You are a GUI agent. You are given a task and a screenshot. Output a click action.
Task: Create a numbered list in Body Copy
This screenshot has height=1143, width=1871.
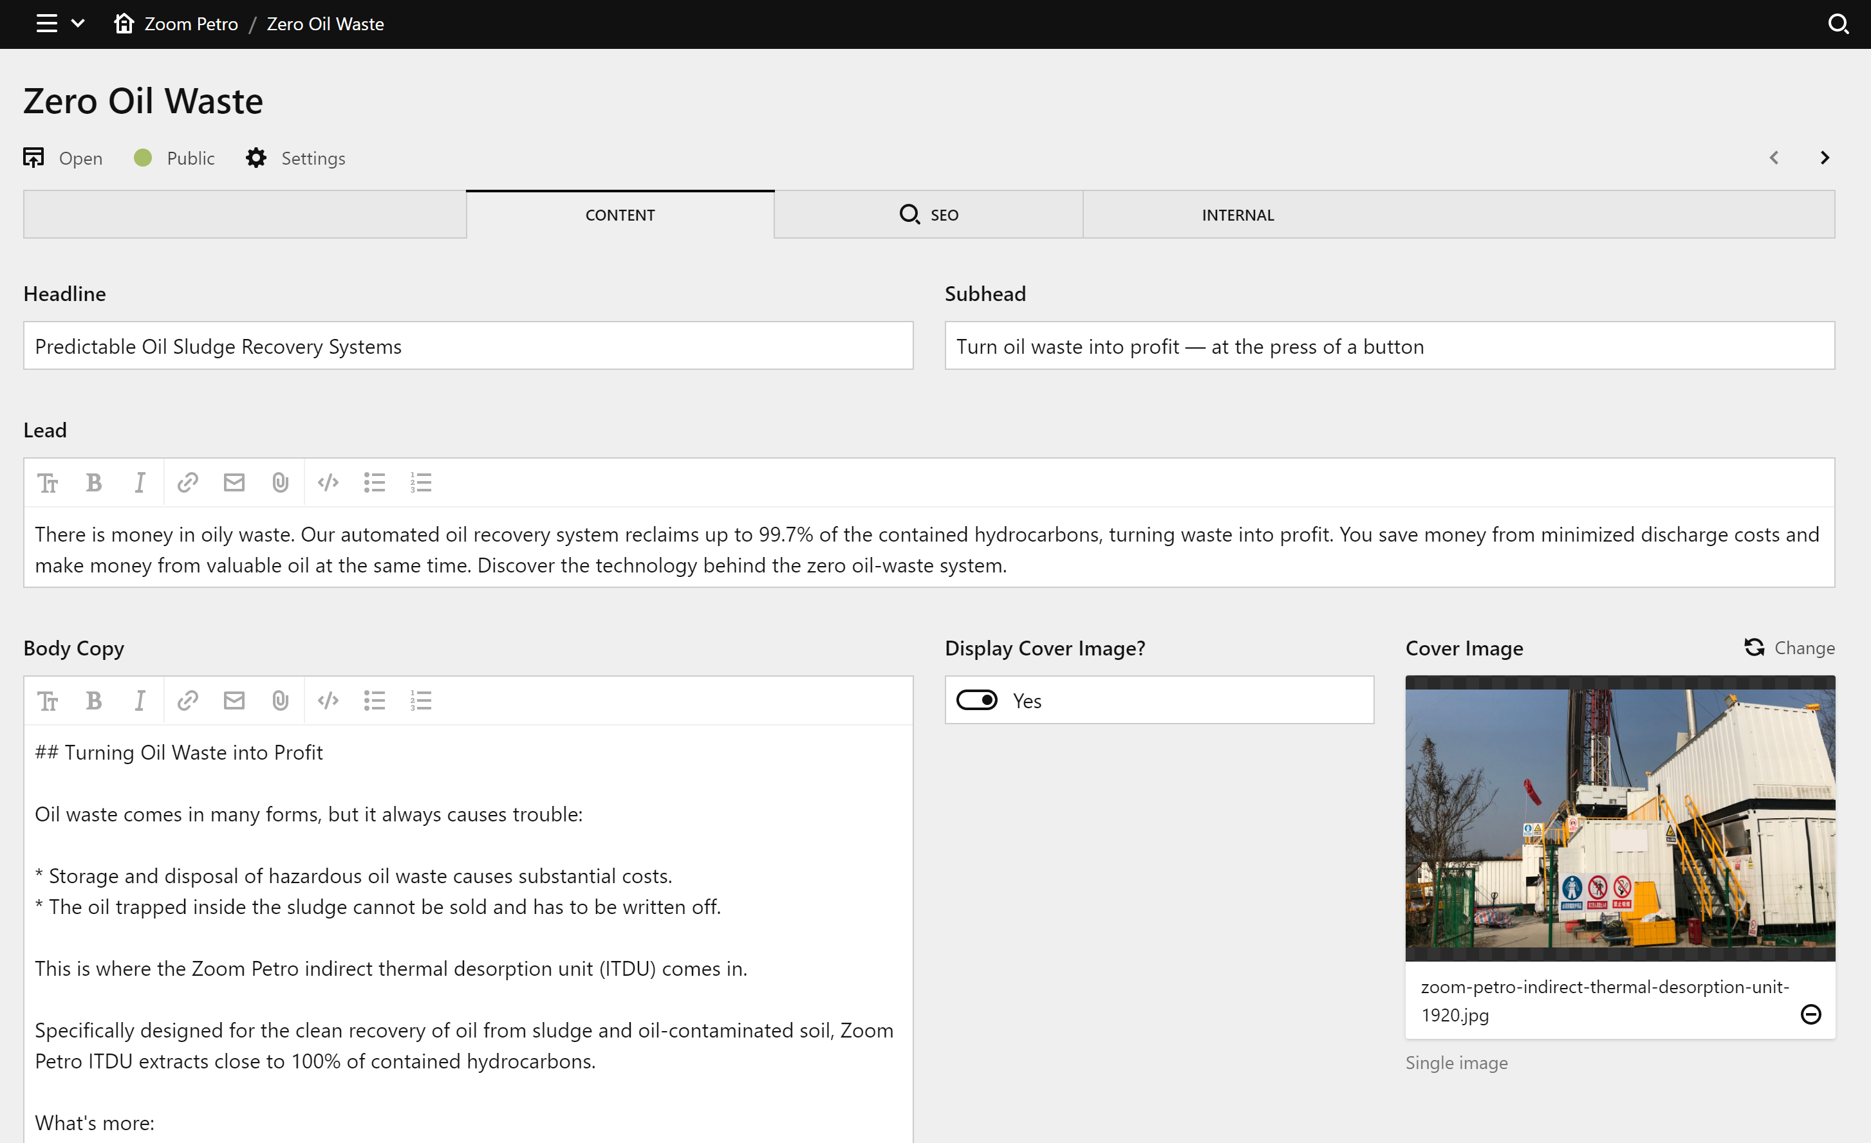click(x=421, y=700)
